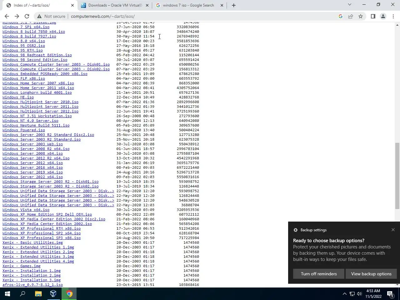The width and height of the screenshot is (400, 300).
Task: Click the scrollbar up arrow
Action: tap(397, 24)
